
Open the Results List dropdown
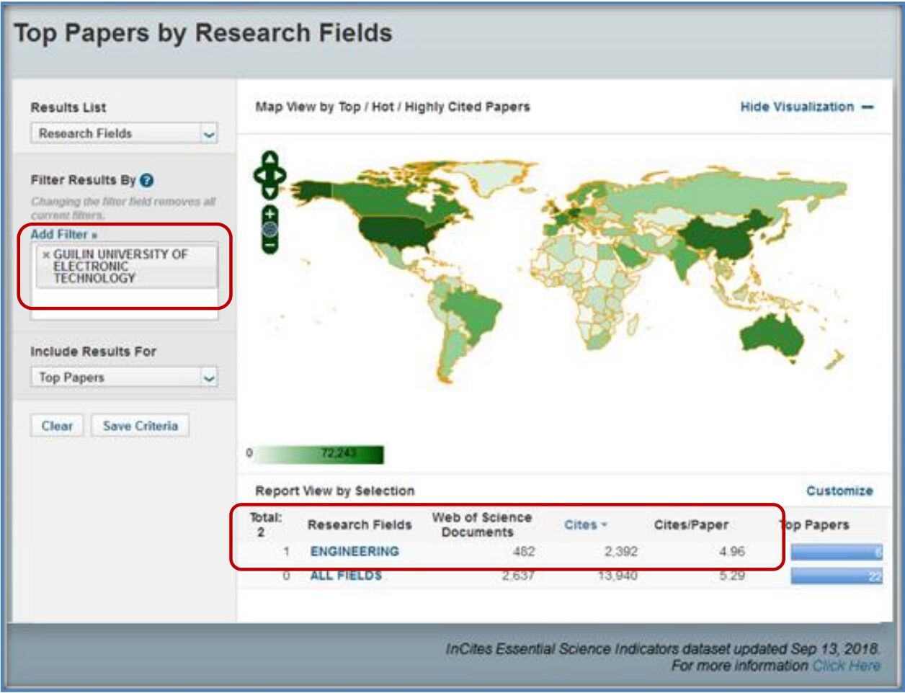[x=208, y=134]
